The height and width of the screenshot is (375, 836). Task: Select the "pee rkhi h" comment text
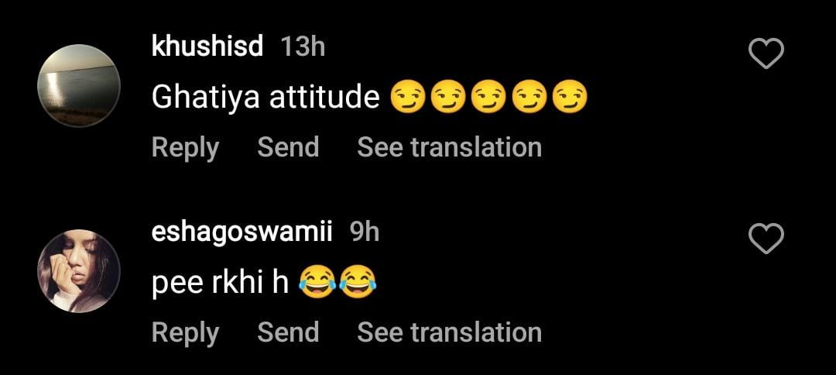point(221,284)
